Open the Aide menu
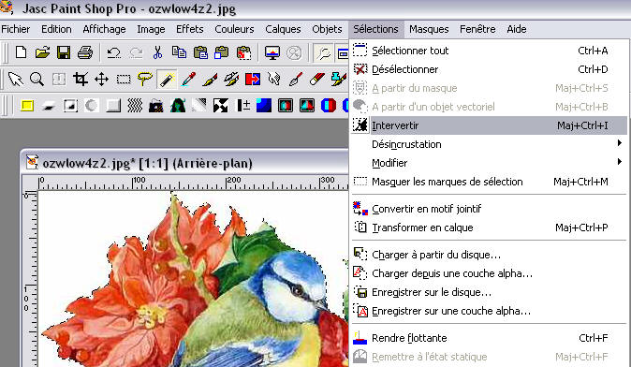 (x=517, y=29)
